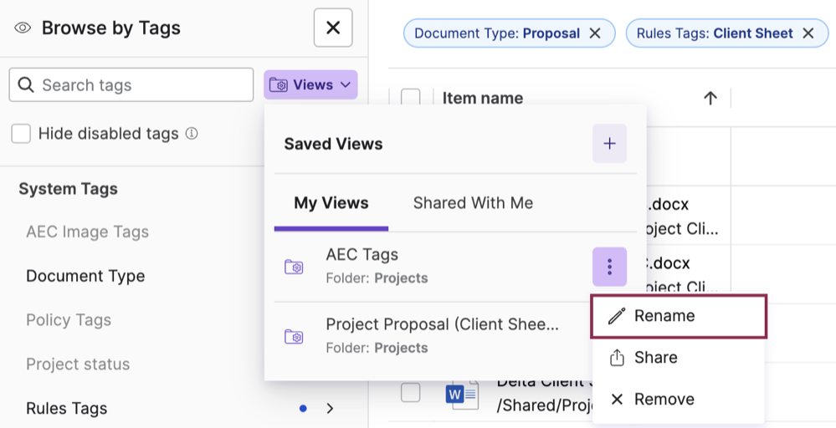Click the Word document file icon
The height and width of the screenshot is (428, 836).
pos(461,392)
